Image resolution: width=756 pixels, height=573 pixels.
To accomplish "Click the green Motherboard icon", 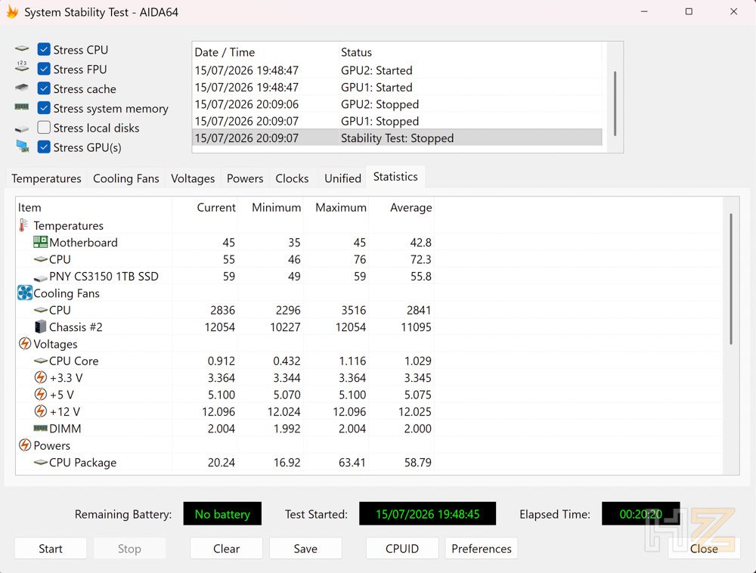I will coord(41,242).
